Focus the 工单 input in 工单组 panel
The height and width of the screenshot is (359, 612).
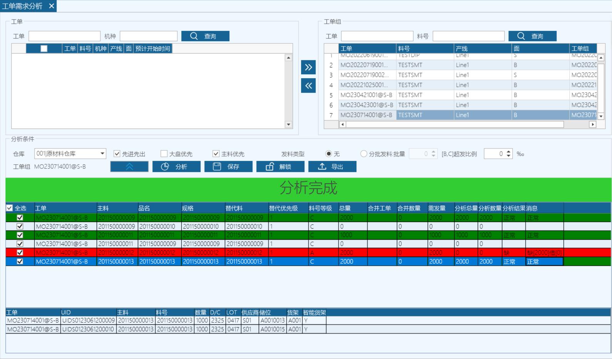tap(377, 36)
